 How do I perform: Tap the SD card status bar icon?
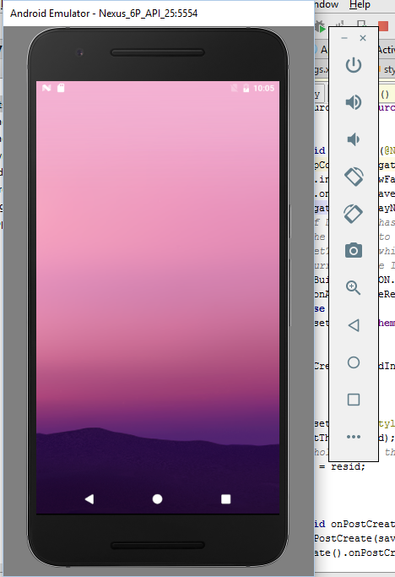pyautogui.click(x=61, y=88)
